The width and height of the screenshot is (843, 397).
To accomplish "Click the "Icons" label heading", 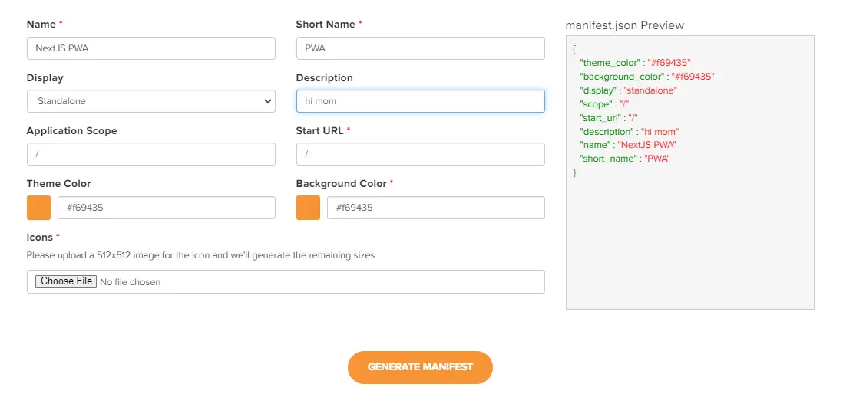I will click(x=40, y=238).
